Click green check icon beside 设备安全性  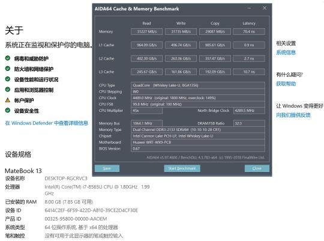pos(8,110)
